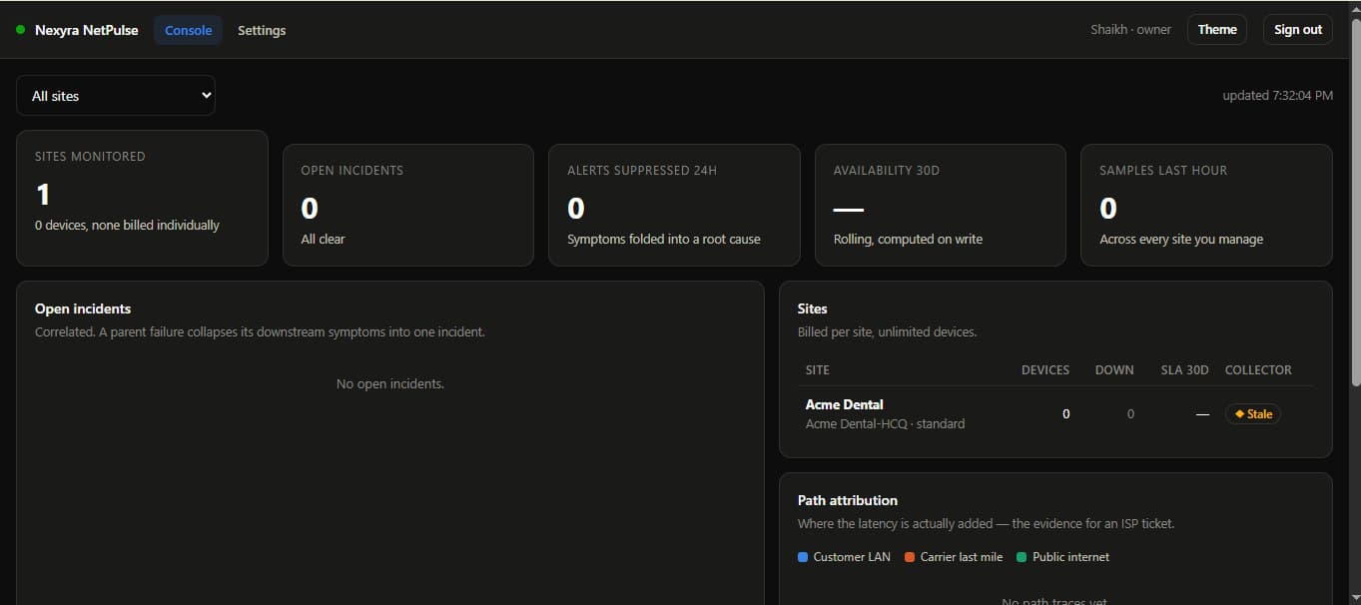Screen dimensions: 1361x605
Task: Open the All sites dropdown
Action: (116, 96)
